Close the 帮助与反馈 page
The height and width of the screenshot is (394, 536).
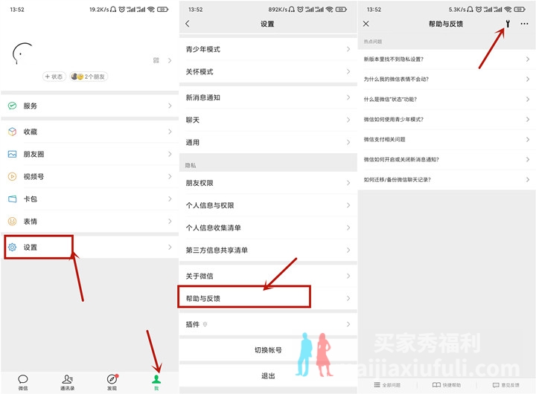tap(366, 24)
